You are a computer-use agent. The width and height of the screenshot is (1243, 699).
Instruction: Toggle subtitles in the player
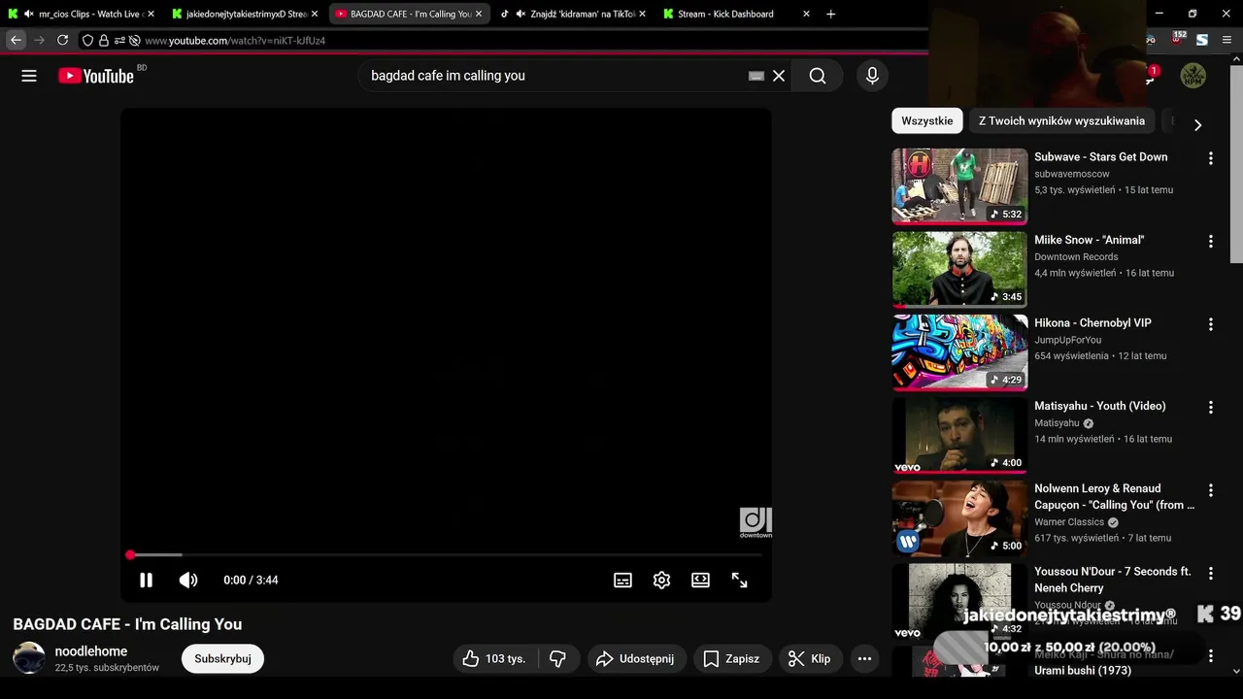[623, 580]
